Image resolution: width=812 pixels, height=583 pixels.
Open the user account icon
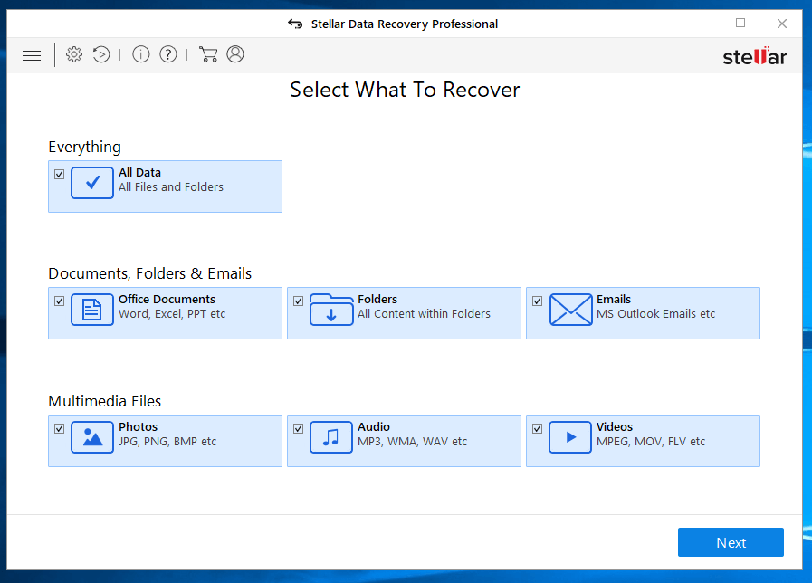(x=235, y=54)
